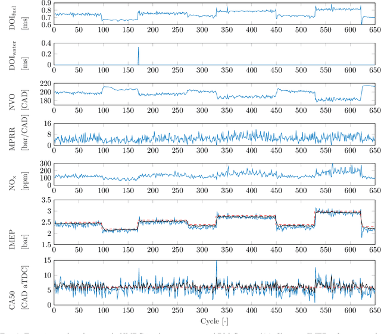Click x-tick 350 below the CA50 plot
This screenshot has height=334, width=381.
pos(227,310)
